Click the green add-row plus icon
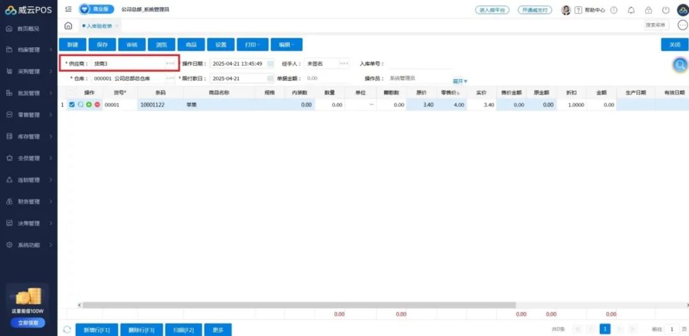Image resolution: width=689 pixels, height=336 pixels. click(89, 105)
